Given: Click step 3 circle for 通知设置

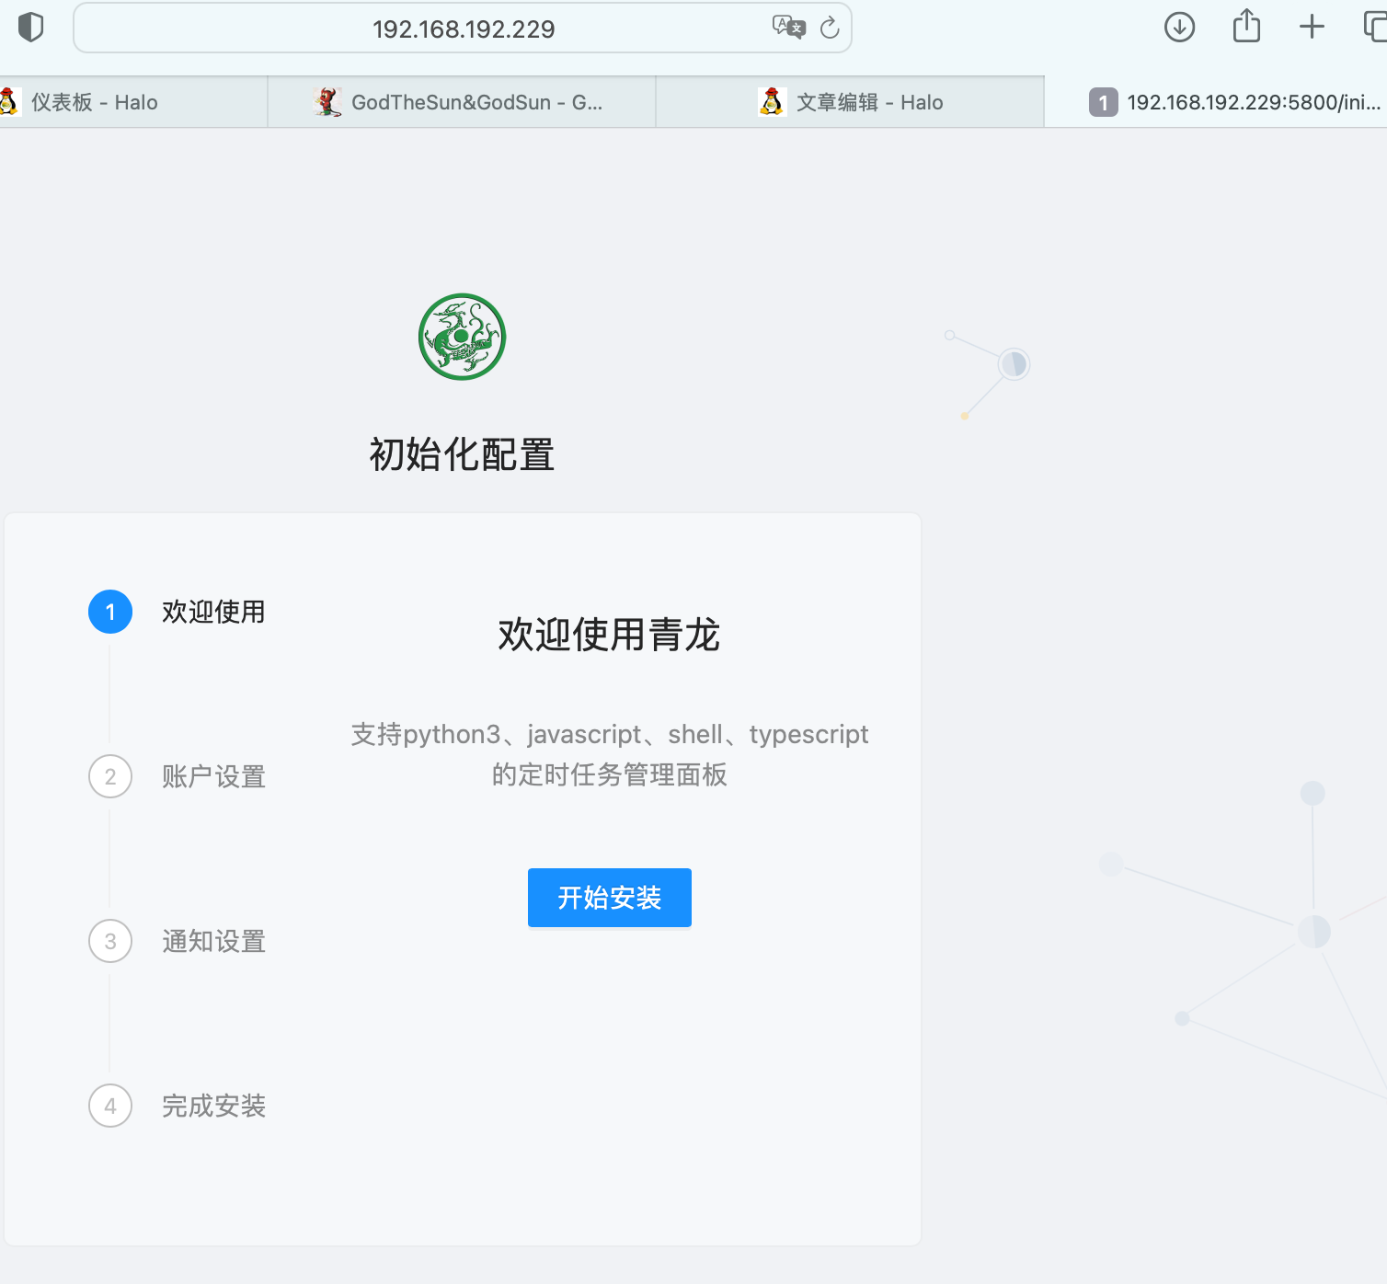Looking at the screenshot, I should click(110, 941).
